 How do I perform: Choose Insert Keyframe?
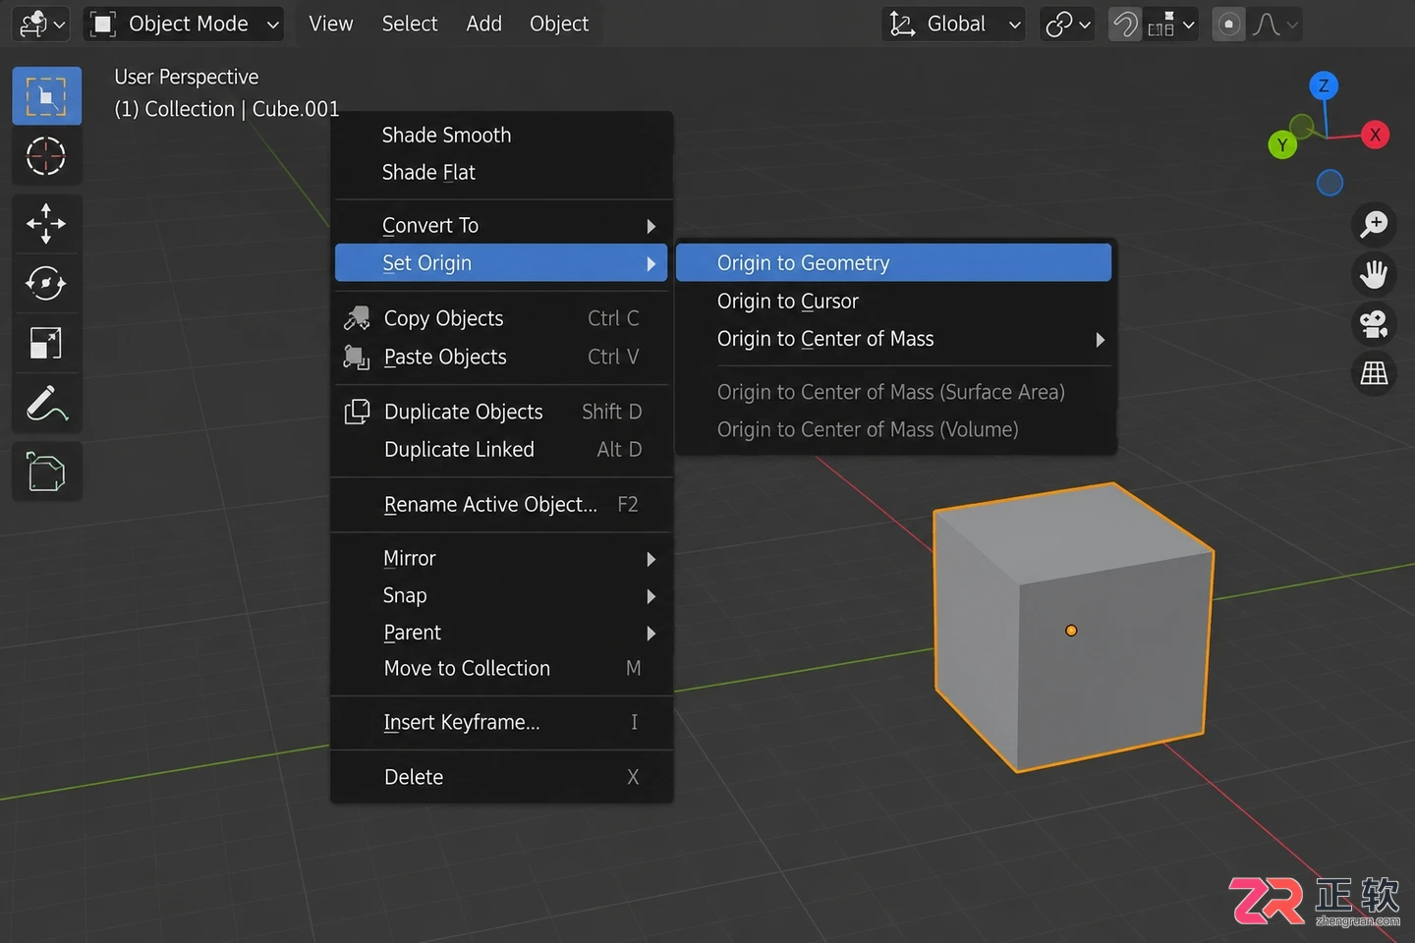click(501, 722)
